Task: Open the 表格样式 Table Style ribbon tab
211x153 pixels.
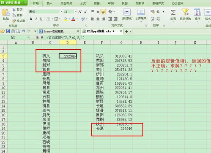Action: click(x=158, y=3)
